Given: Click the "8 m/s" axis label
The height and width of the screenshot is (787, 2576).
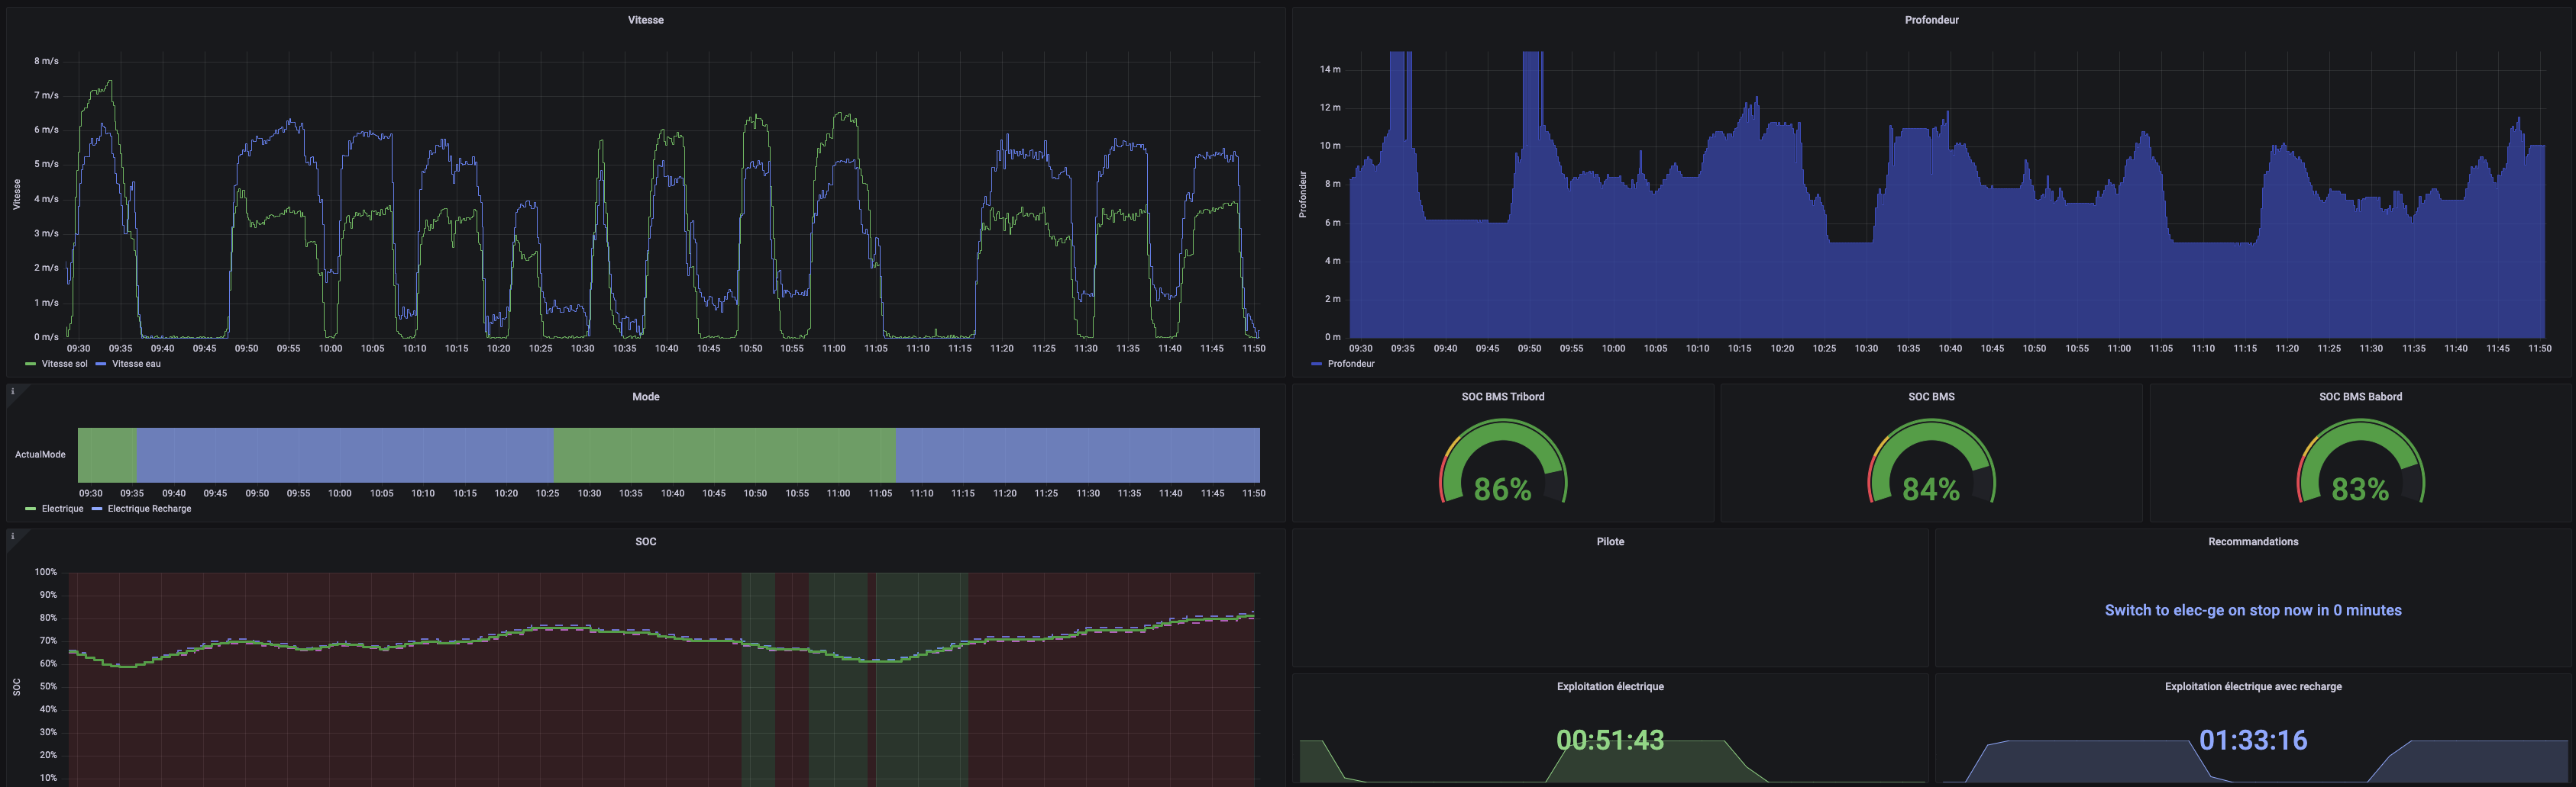Looking at the screenshot, I should [x=46, y=61].
